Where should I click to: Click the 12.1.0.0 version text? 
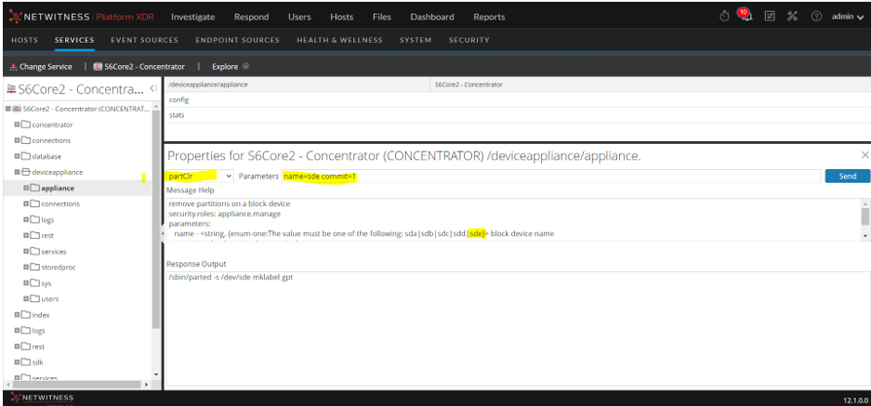click(854, 399)
